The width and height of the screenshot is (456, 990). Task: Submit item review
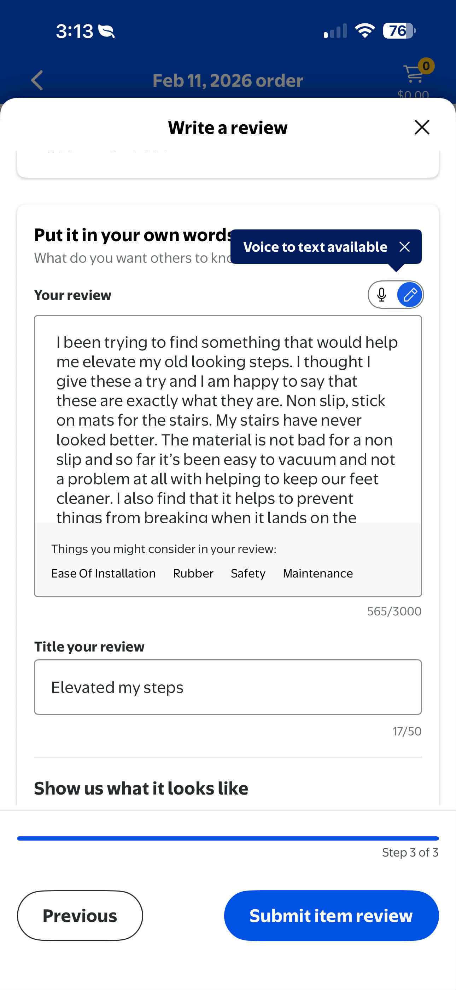[x=331, y=915]
